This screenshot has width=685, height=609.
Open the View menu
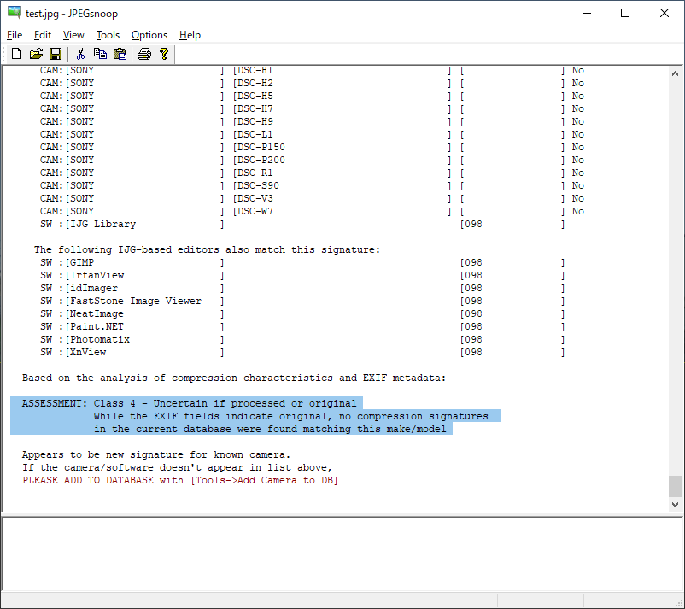pos(73,35)
